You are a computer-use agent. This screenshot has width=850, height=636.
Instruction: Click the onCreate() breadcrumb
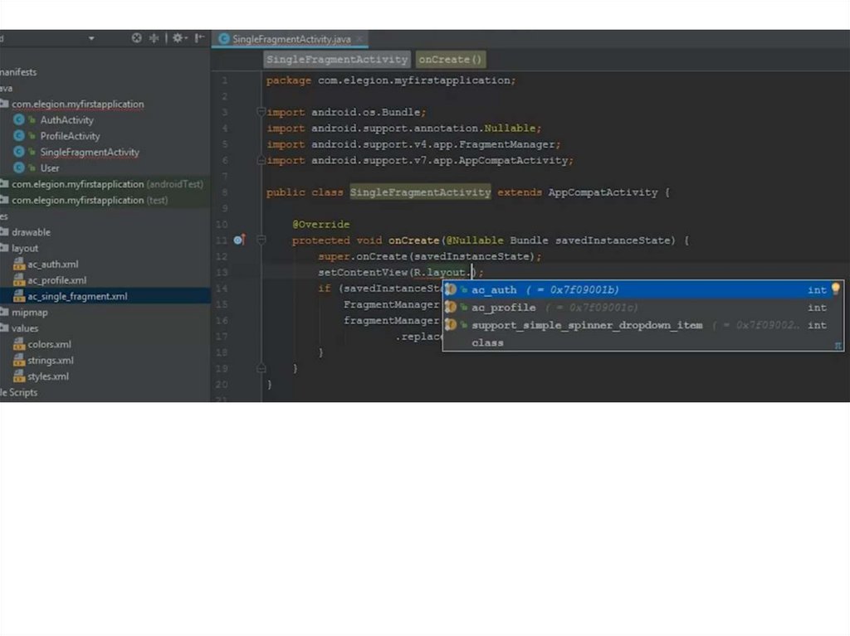[450, 60]
